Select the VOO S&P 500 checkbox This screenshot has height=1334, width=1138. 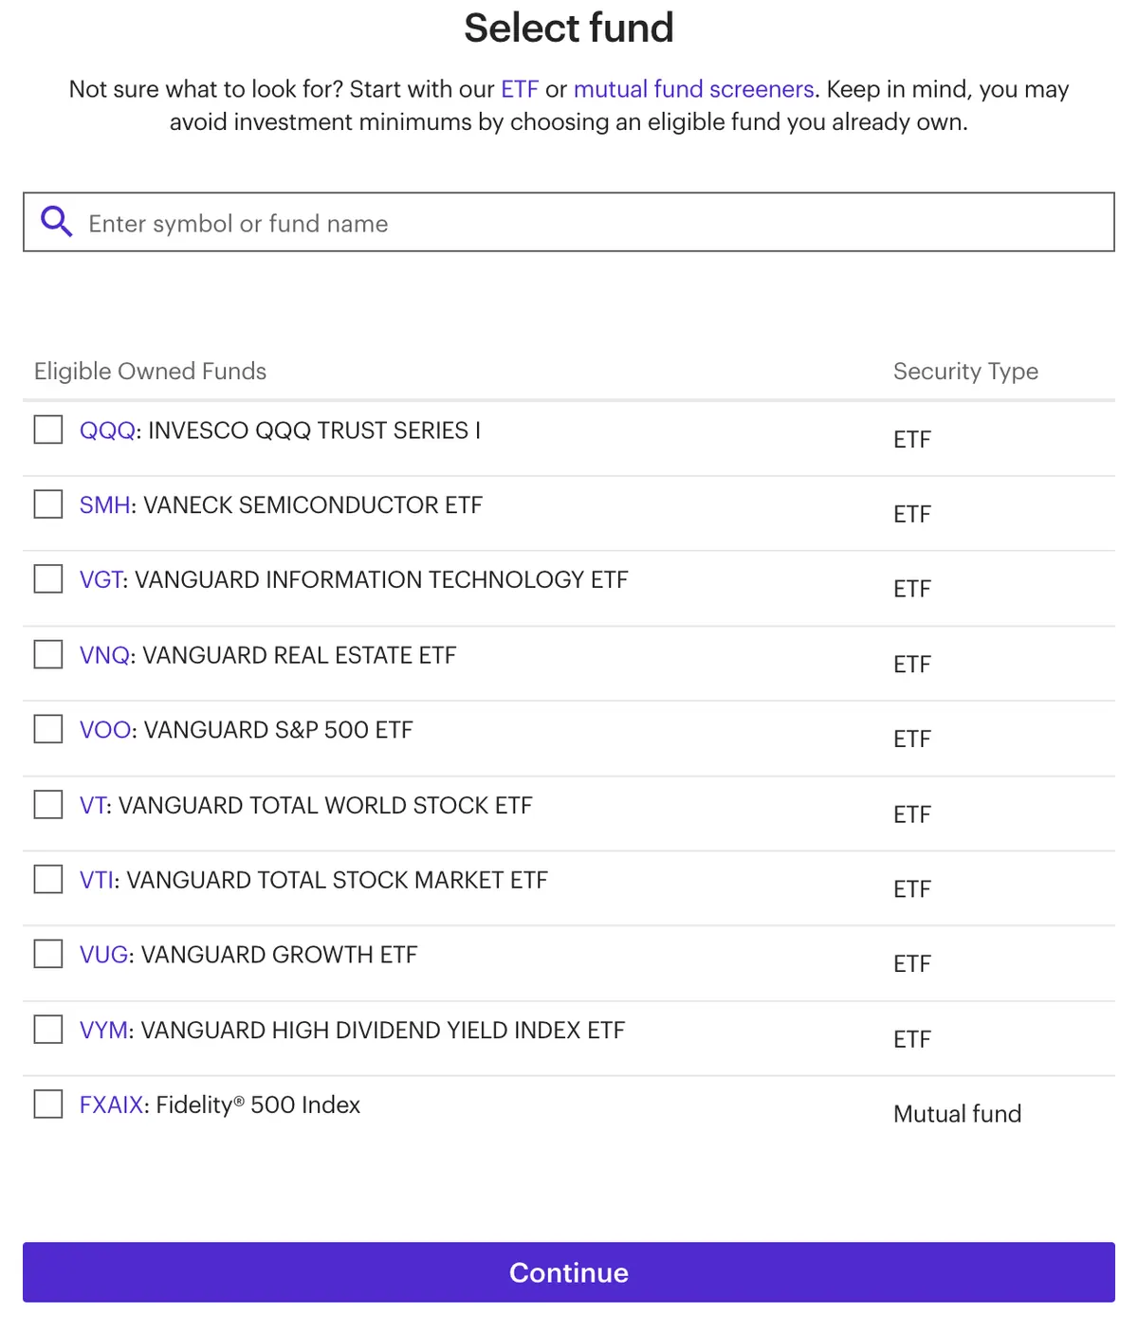(x=48, y=729)
